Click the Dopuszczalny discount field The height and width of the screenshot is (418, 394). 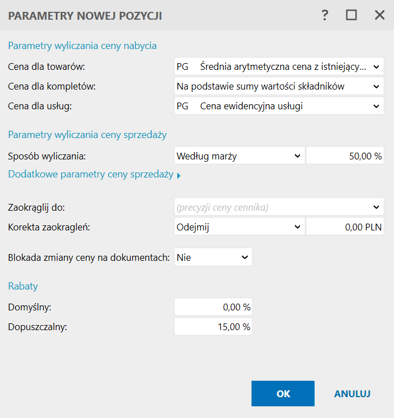tap(213, 327)
